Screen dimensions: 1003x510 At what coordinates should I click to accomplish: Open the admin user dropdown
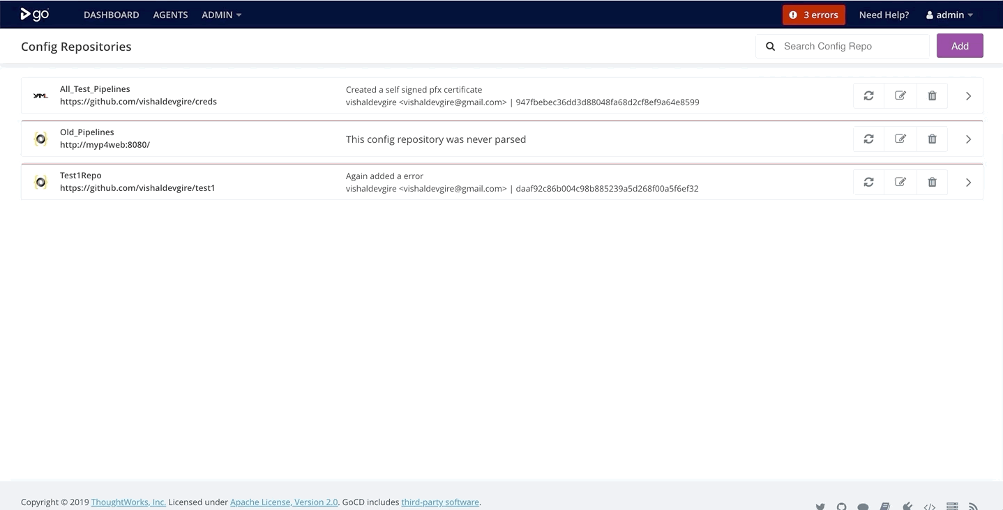click(949, 15)
